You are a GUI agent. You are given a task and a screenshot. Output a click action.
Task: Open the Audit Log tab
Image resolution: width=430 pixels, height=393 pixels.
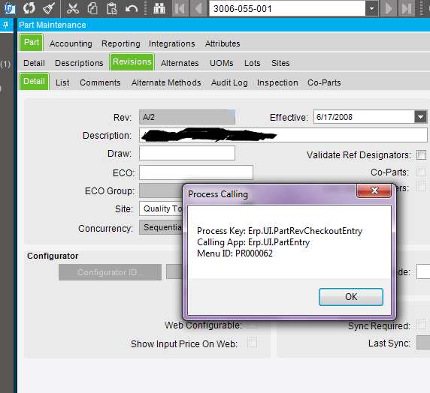[x=229, y=82]
